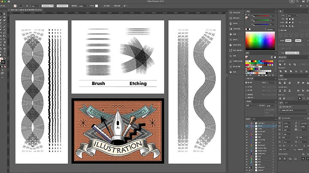Viewport: 309px width, 173px height.
Task: Switch to Paragraph tab beside Character
Action: pyautogui.click(x=286, y=103)
